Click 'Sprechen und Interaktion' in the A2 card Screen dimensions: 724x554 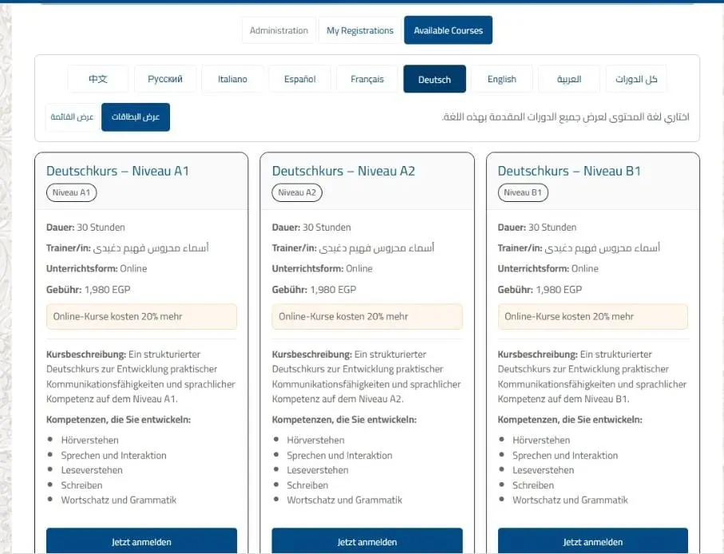pos(339,455)
